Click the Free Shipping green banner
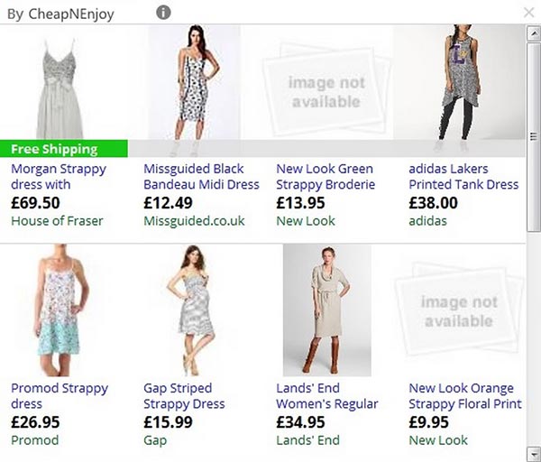541x462 pixels. tap(64, 149)
